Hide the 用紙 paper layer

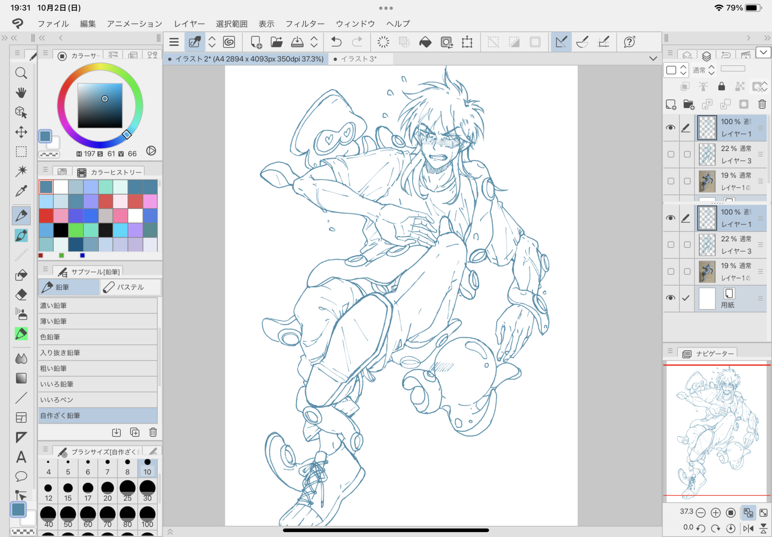(x=671, y=298)
